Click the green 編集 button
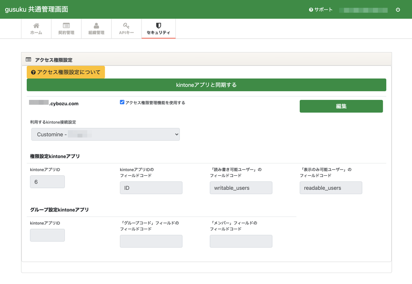Screen dimensions: 412x284 341,106
